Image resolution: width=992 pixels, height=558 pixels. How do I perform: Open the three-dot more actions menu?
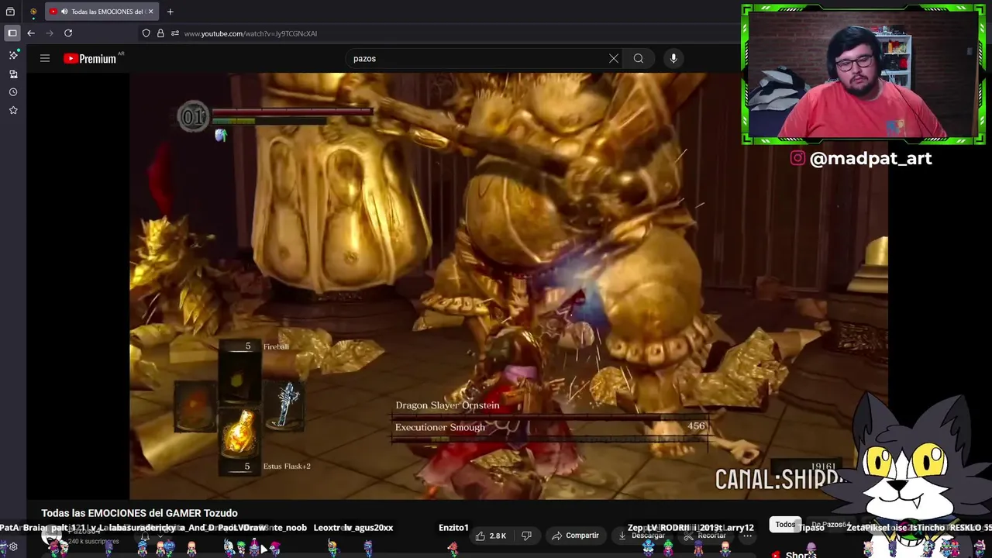pos(747,536)
